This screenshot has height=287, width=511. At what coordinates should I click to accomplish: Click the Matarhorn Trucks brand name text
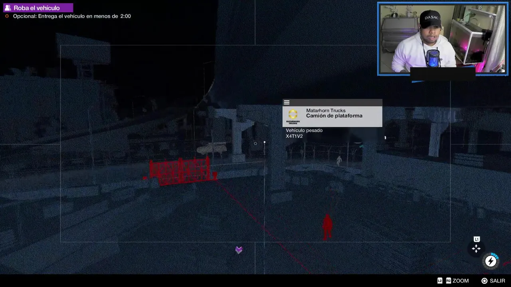(x=326, y=110)
